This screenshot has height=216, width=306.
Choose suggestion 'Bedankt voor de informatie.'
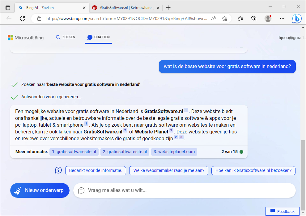click(x=96, y=171)
